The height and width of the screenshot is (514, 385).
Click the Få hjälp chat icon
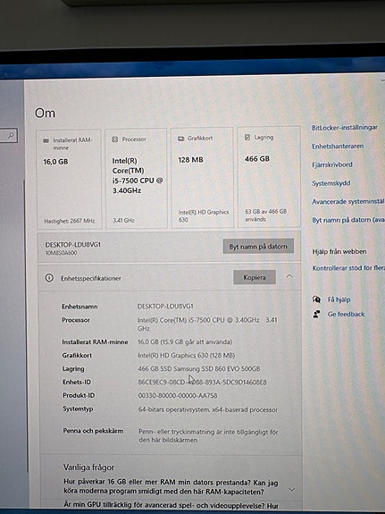[x=316, y=299]
